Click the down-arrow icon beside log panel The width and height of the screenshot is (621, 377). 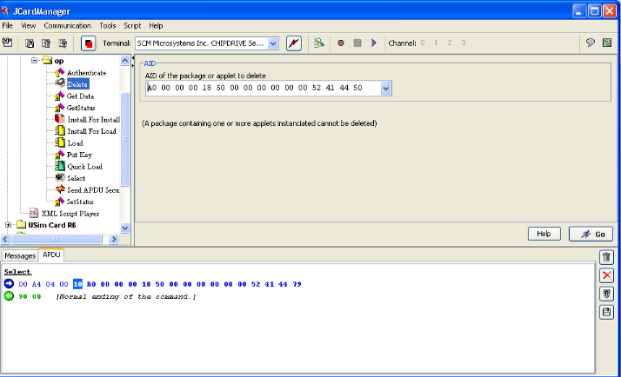click(x=607, y=294)
